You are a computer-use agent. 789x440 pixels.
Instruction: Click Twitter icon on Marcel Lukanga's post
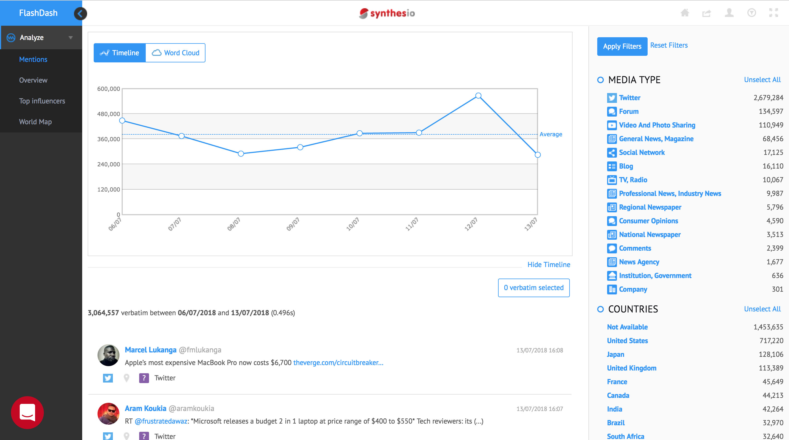pos(108,378)
